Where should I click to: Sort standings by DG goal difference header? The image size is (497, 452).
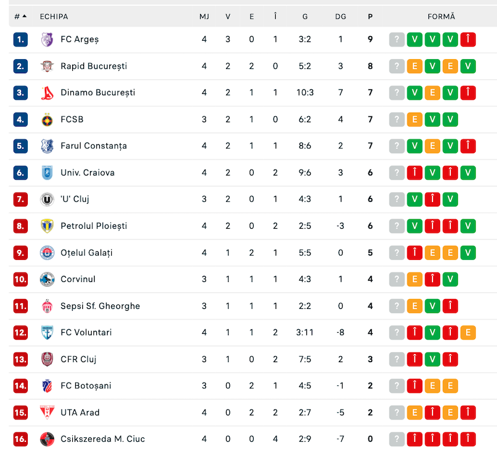click(x=340, y=17)
